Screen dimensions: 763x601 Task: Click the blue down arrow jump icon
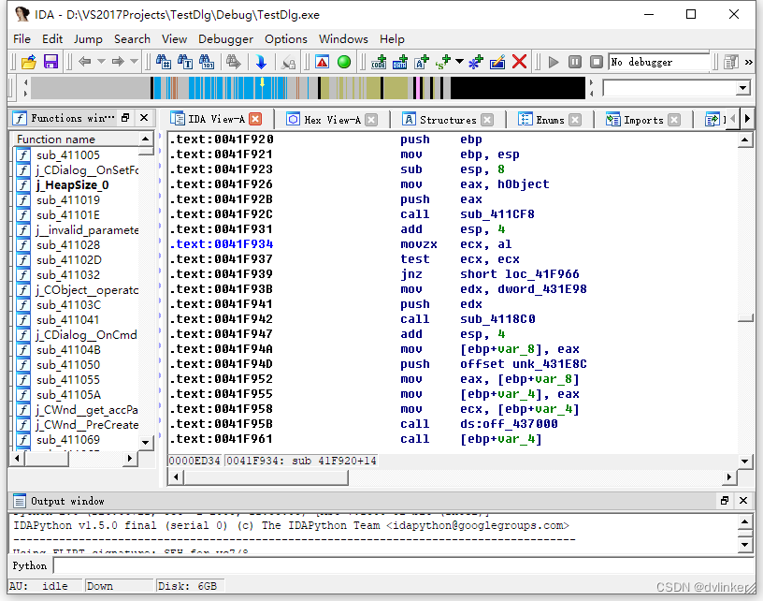point(261,62)
